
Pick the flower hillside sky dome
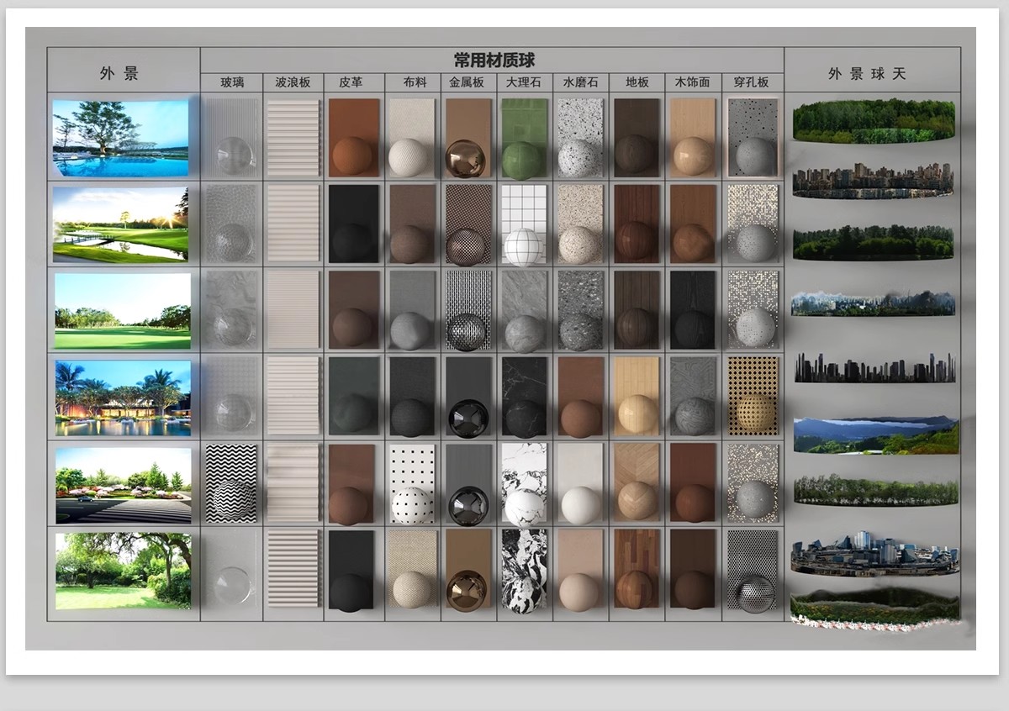[x=874, y=609]
